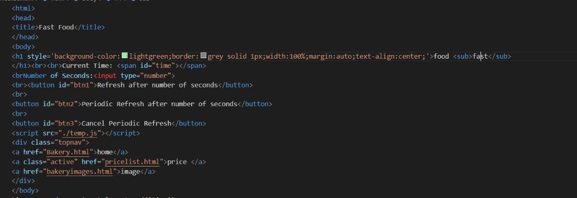The width and height of the screenshot is (577, 198).
Task: Follow the ./temp.js script source link
Action: (80, 133)
